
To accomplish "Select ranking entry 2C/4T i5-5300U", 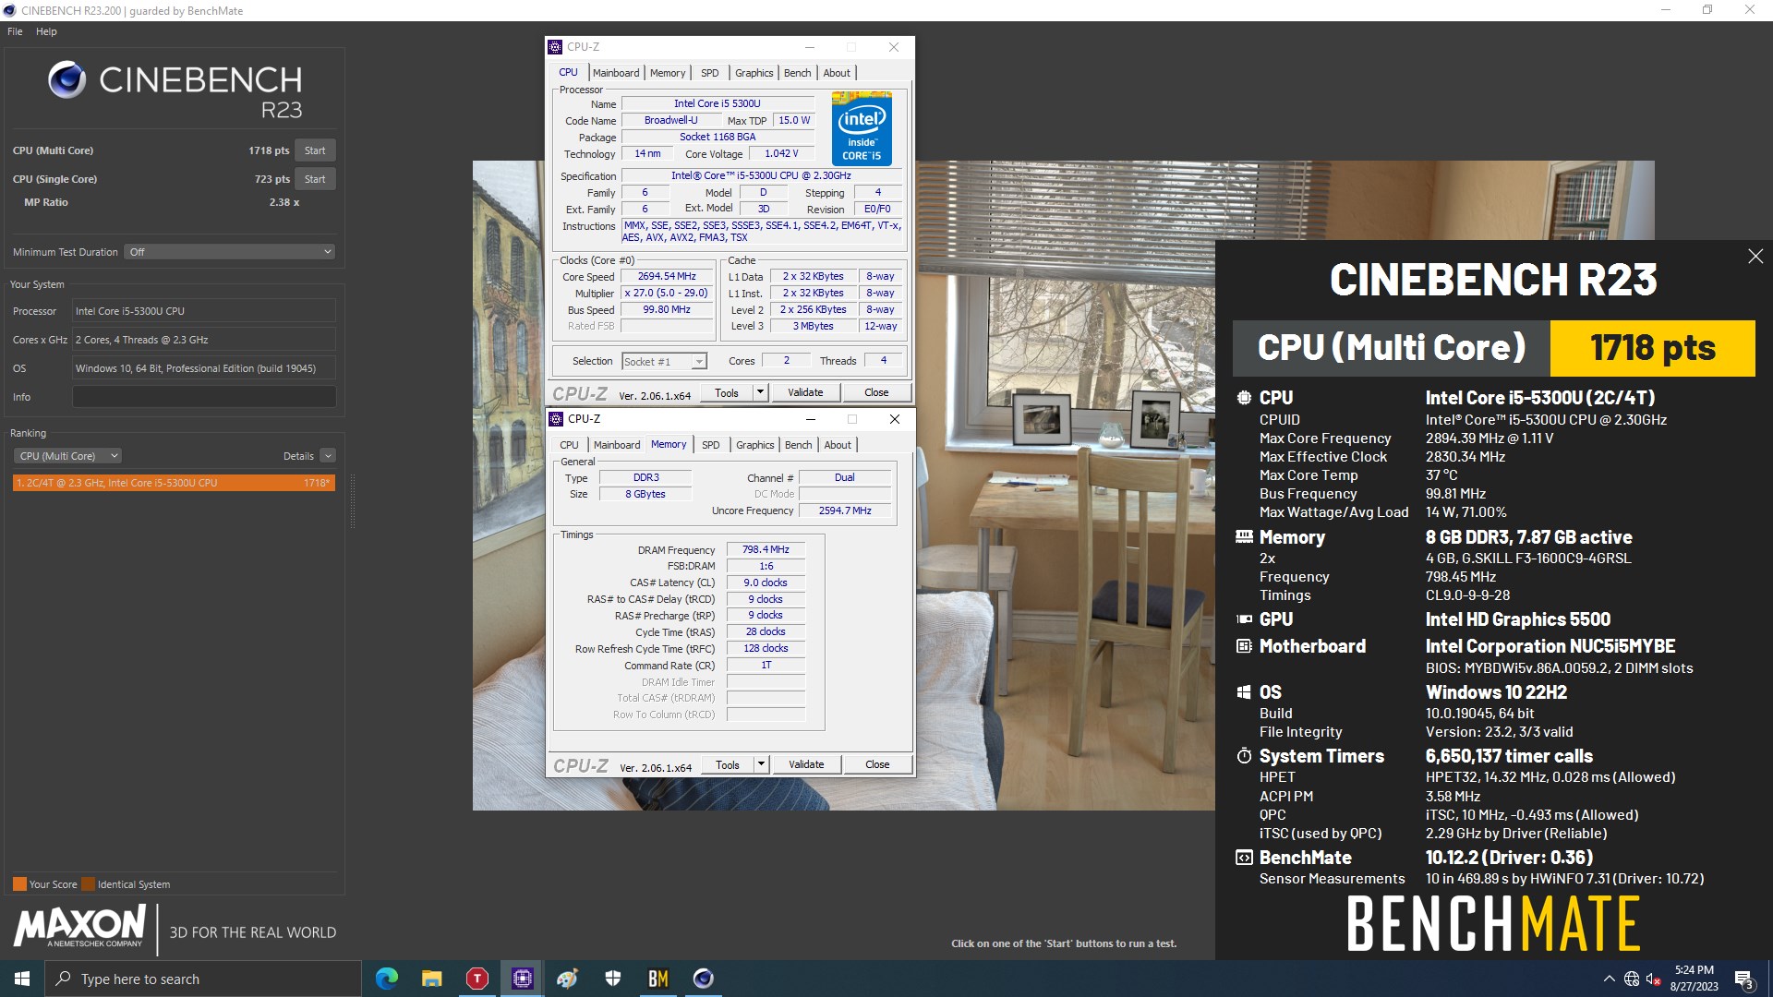I will 174,483.
